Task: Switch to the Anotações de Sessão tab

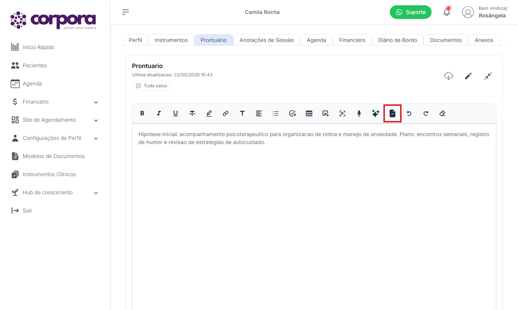Action: pos(267,40)
